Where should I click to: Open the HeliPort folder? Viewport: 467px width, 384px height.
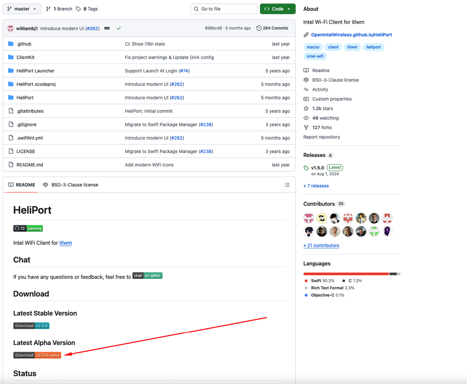(25, 98)
